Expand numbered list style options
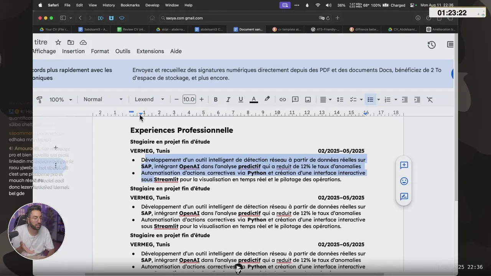Viewport: 491px width, 276px height. pos(395,100)
